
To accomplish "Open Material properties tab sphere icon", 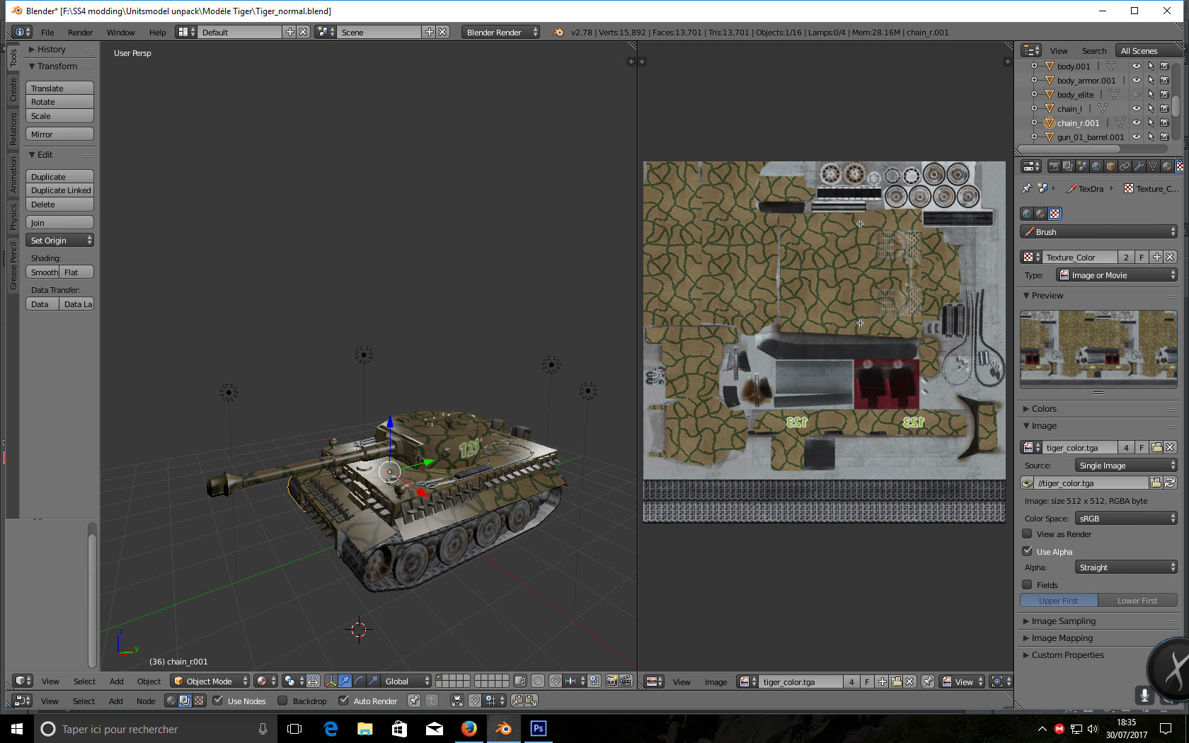I will (x=1167, y=166).
